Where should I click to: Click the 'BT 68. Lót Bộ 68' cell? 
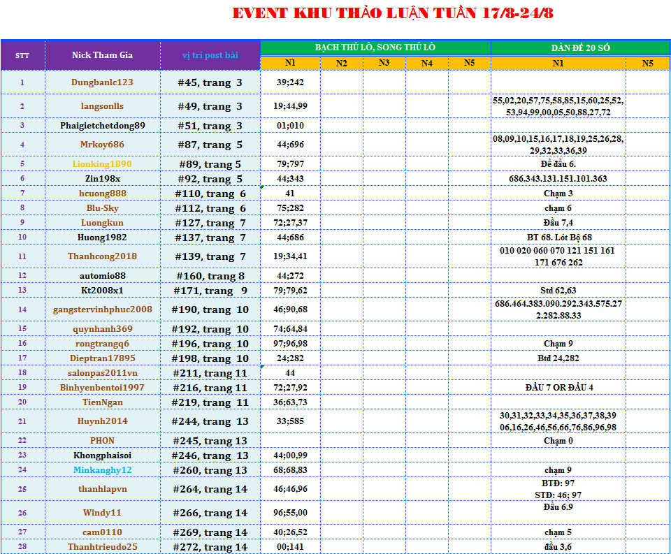click(558, 238)
